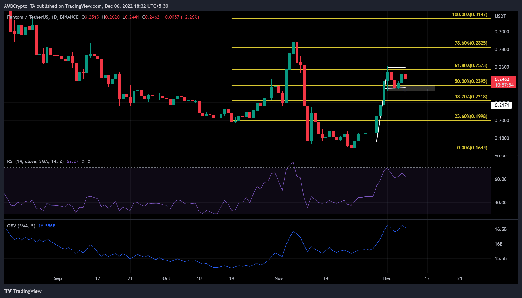Viewport: 522px width, 298px height.
Task: Click the second Ø icon beside RSI value
Action: click(89, 161)
